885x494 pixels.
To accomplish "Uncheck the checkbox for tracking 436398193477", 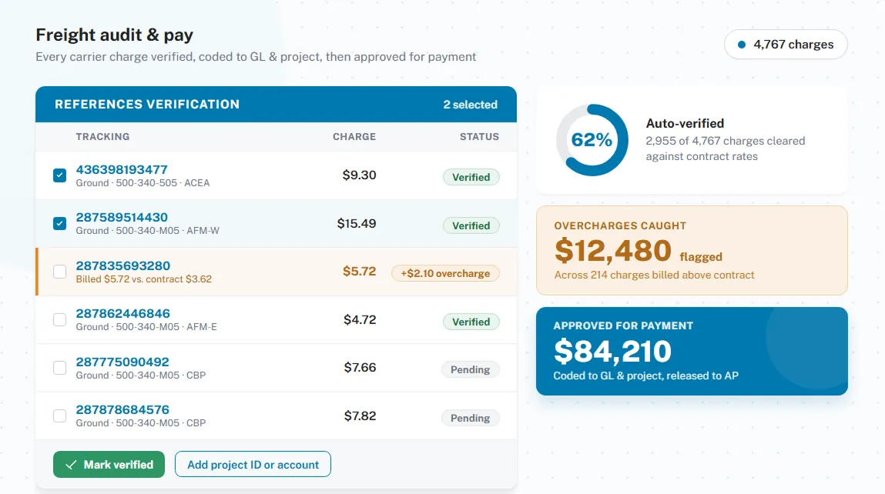I will click(59, 175).
